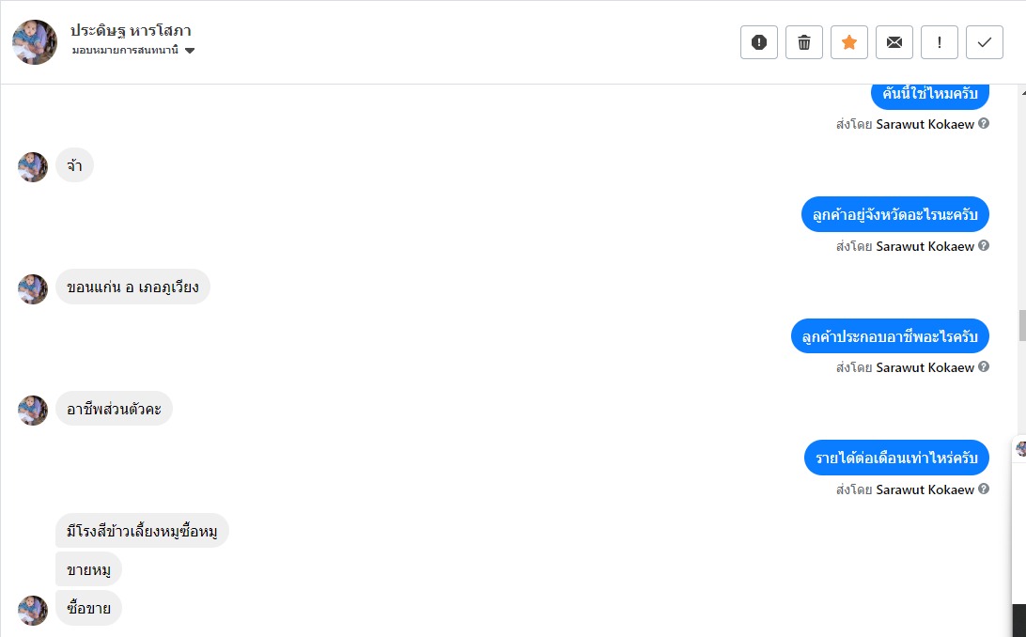Open customer name ประดิษฐ หารโสภา in header
The height and width of the screenshot is (637, 1026).
coord(131,30)
